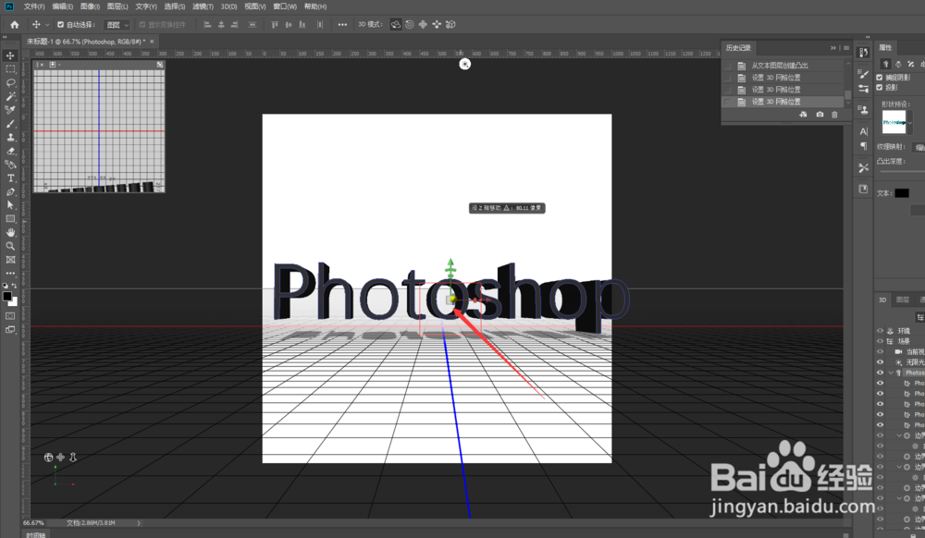The height and width of the screenshot is (538, 925).
Task: Create new document from current state icon
Action: coord(803,115)
